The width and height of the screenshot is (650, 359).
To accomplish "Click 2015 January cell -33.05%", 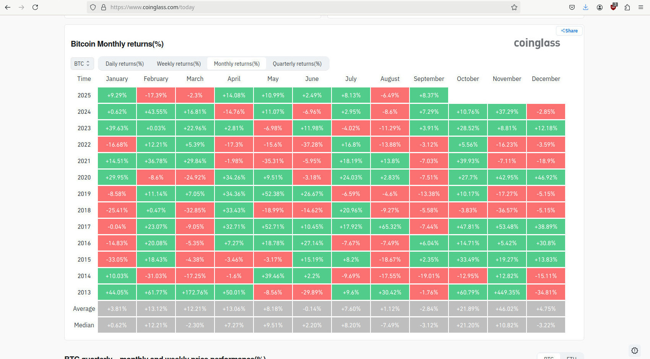I will (117, 260).
